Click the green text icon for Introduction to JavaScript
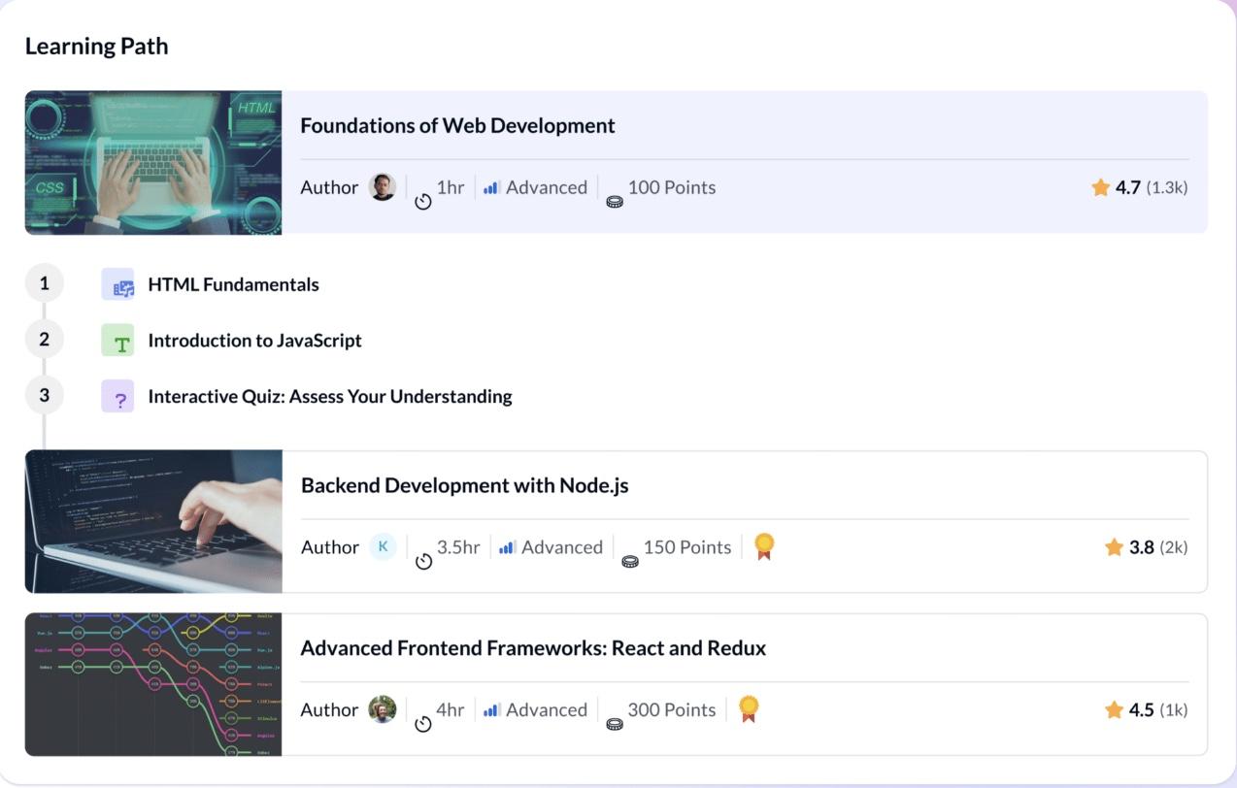 click(118, 341)
